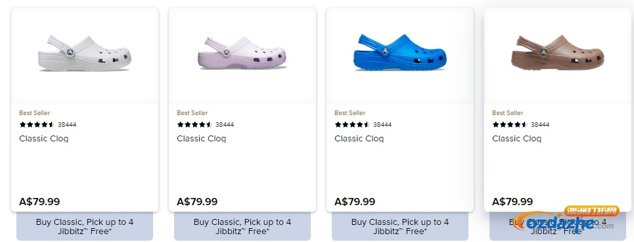Open 38444 reviews count for white clog
634x242 pixels.
(x=67, y=125)
